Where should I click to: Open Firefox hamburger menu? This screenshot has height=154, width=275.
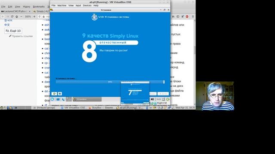tap(193, 17)
